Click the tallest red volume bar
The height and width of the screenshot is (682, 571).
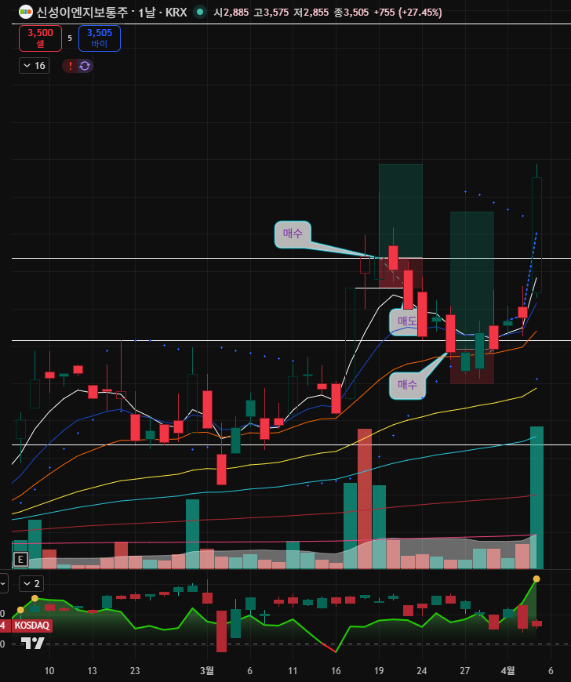[x=365, y=499]
